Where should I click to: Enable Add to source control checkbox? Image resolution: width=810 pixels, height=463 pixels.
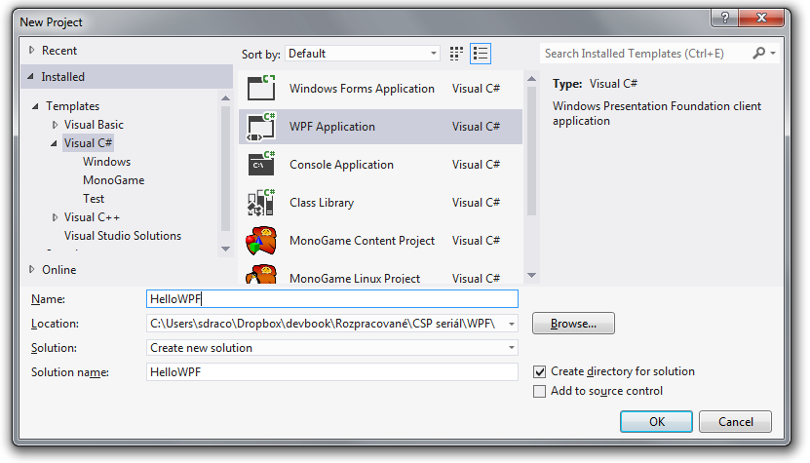pos(539,391)
